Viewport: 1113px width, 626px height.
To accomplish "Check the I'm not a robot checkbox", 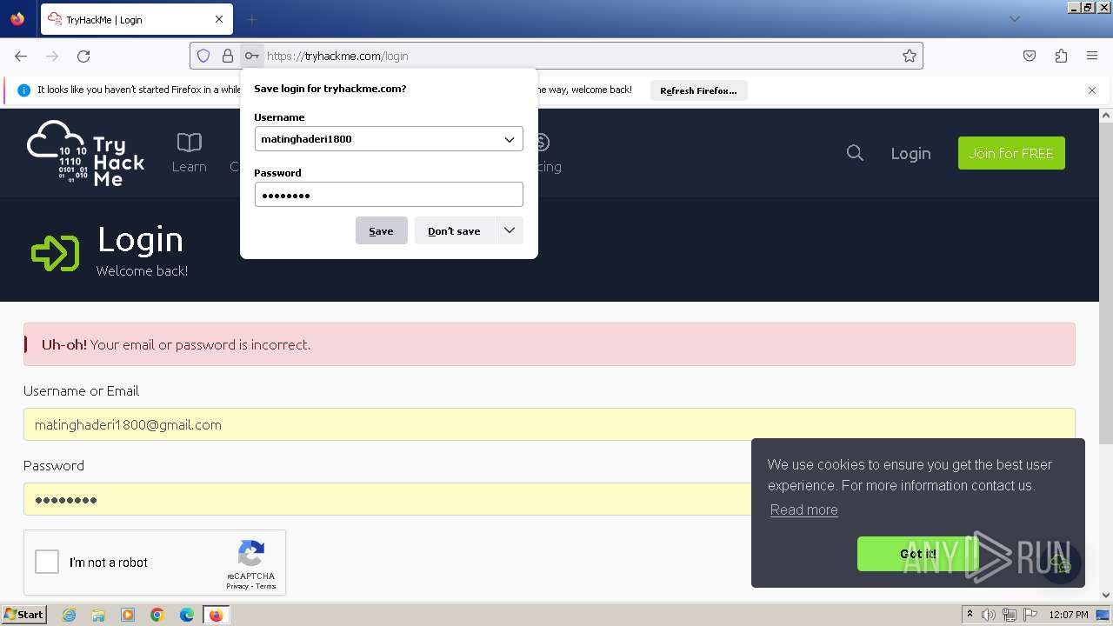I will pos(47,562).
